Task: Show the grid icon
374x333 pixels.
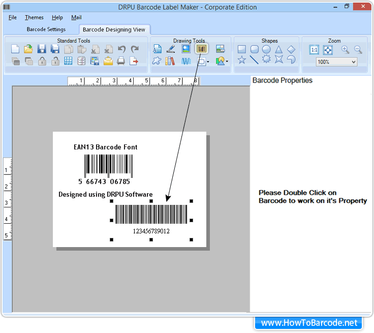Action: pyautogui.click(x=68, y=61)
